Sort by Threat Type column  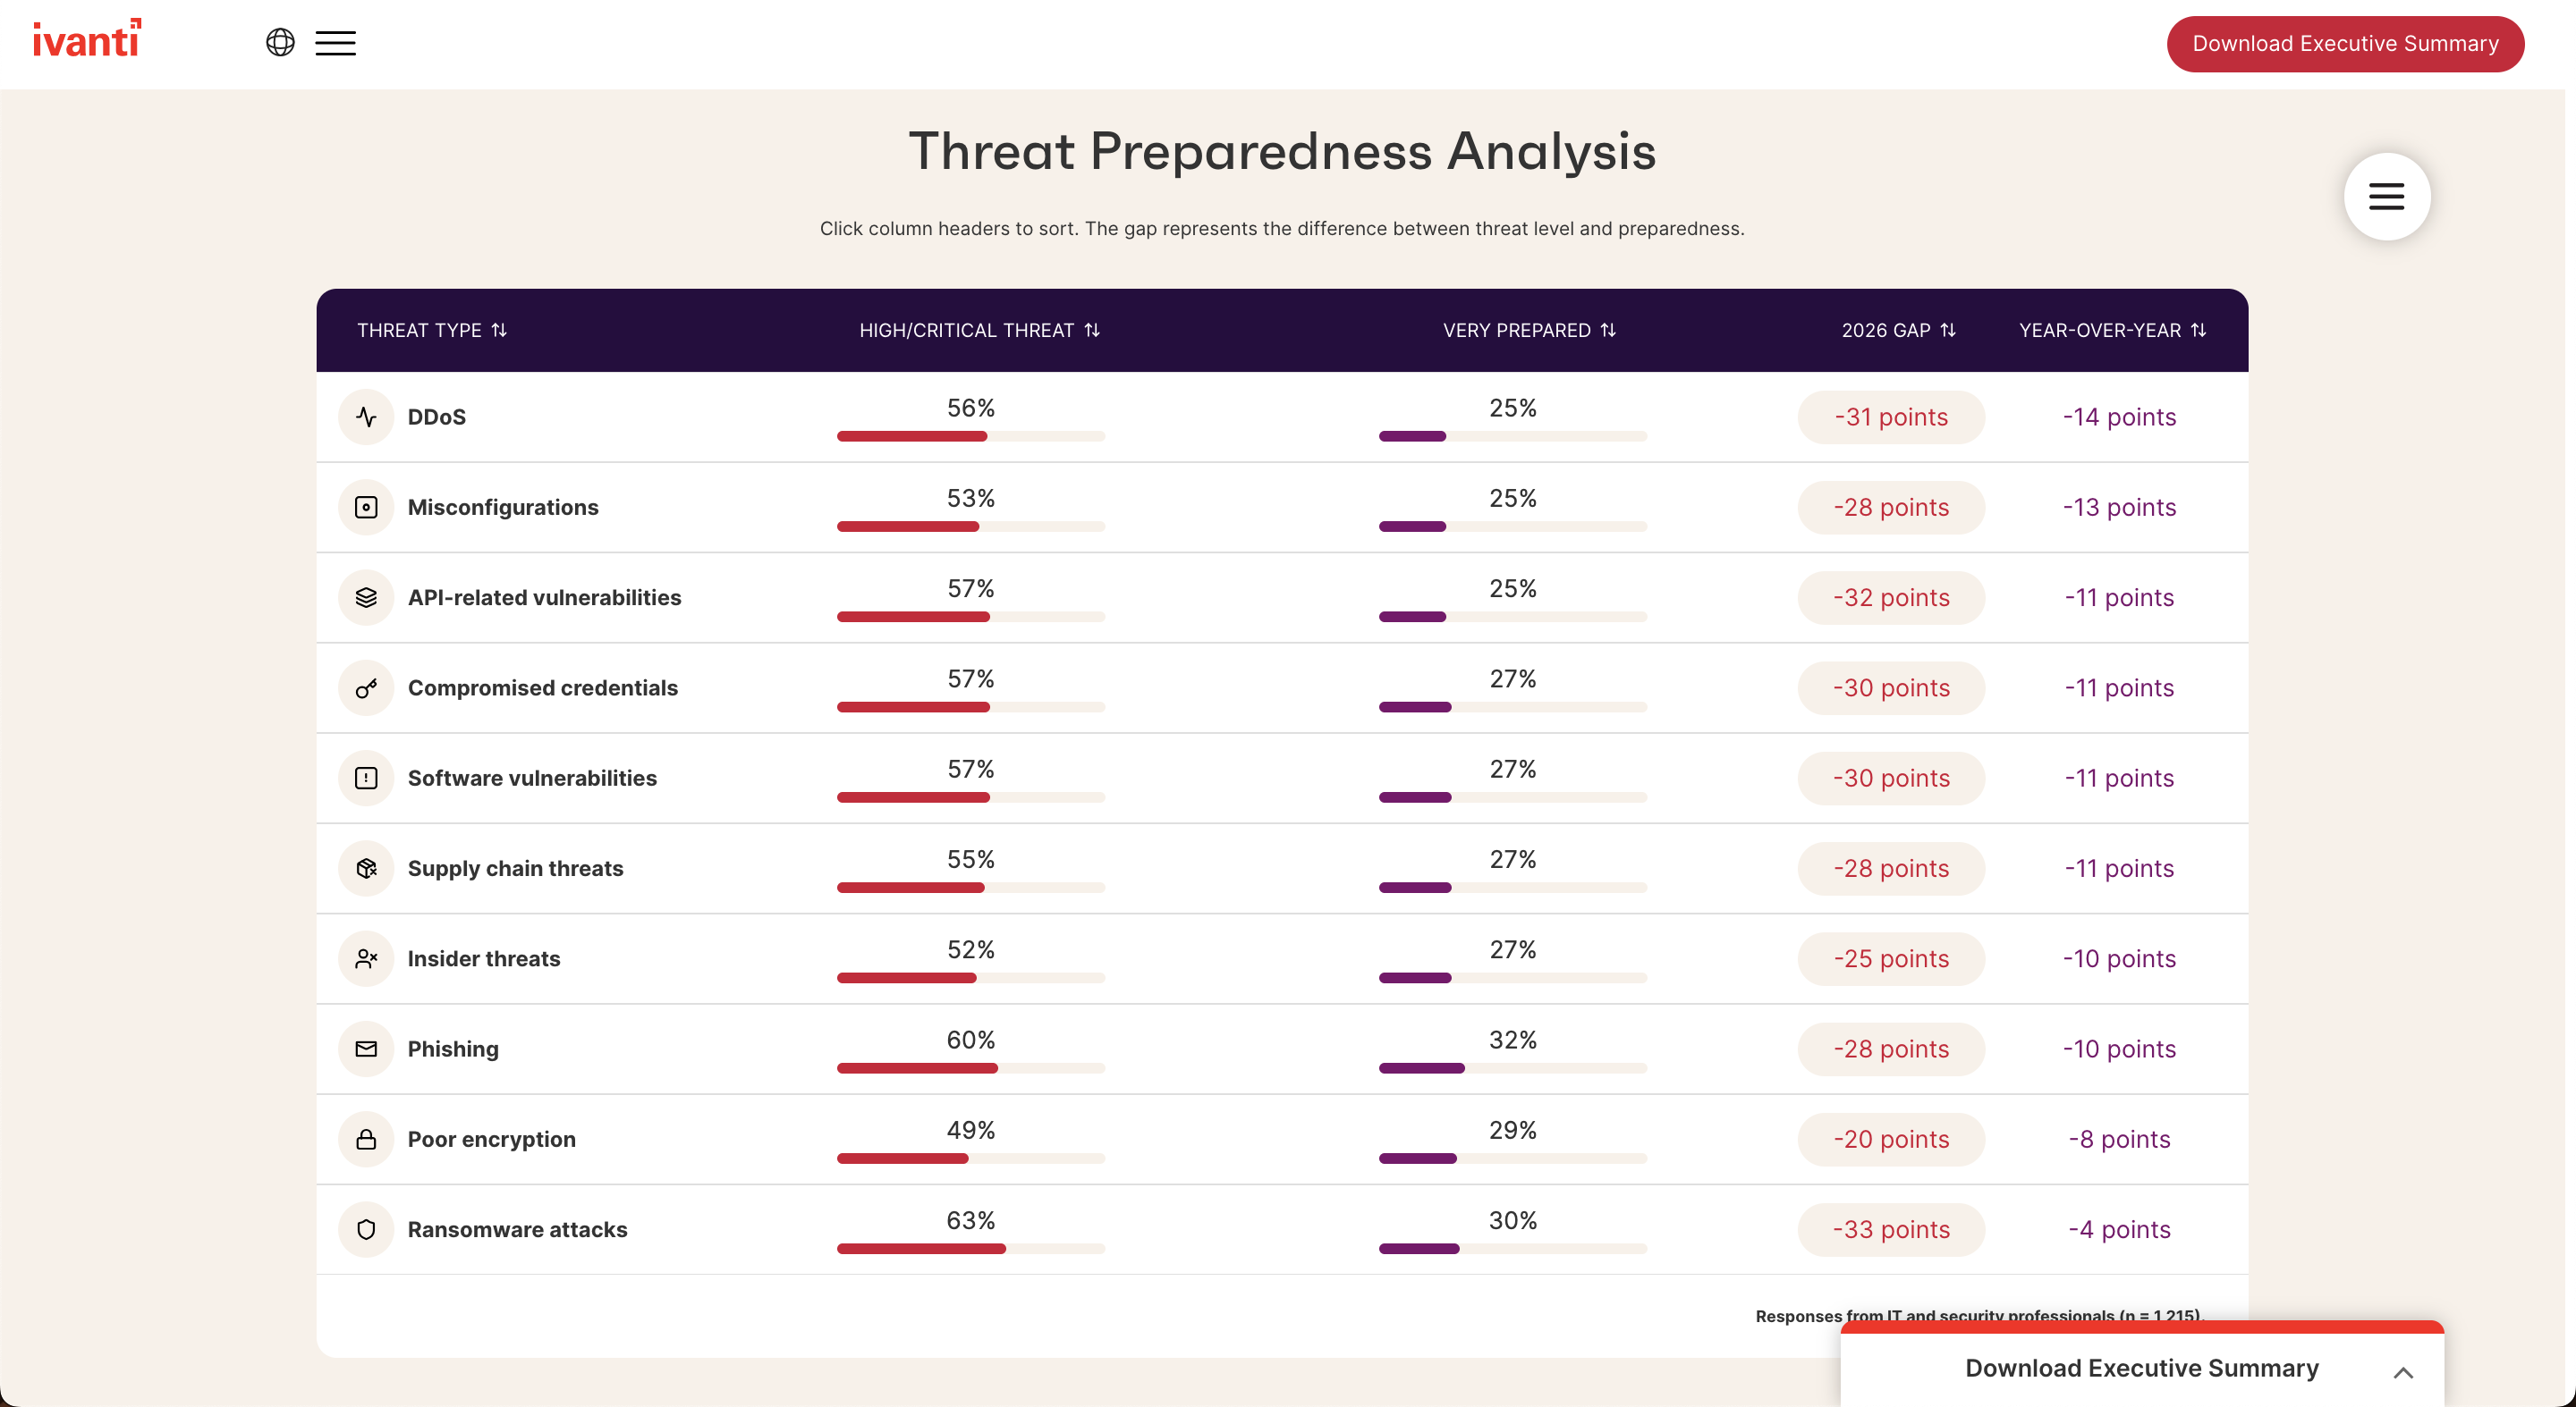click(x=432, y=330)
